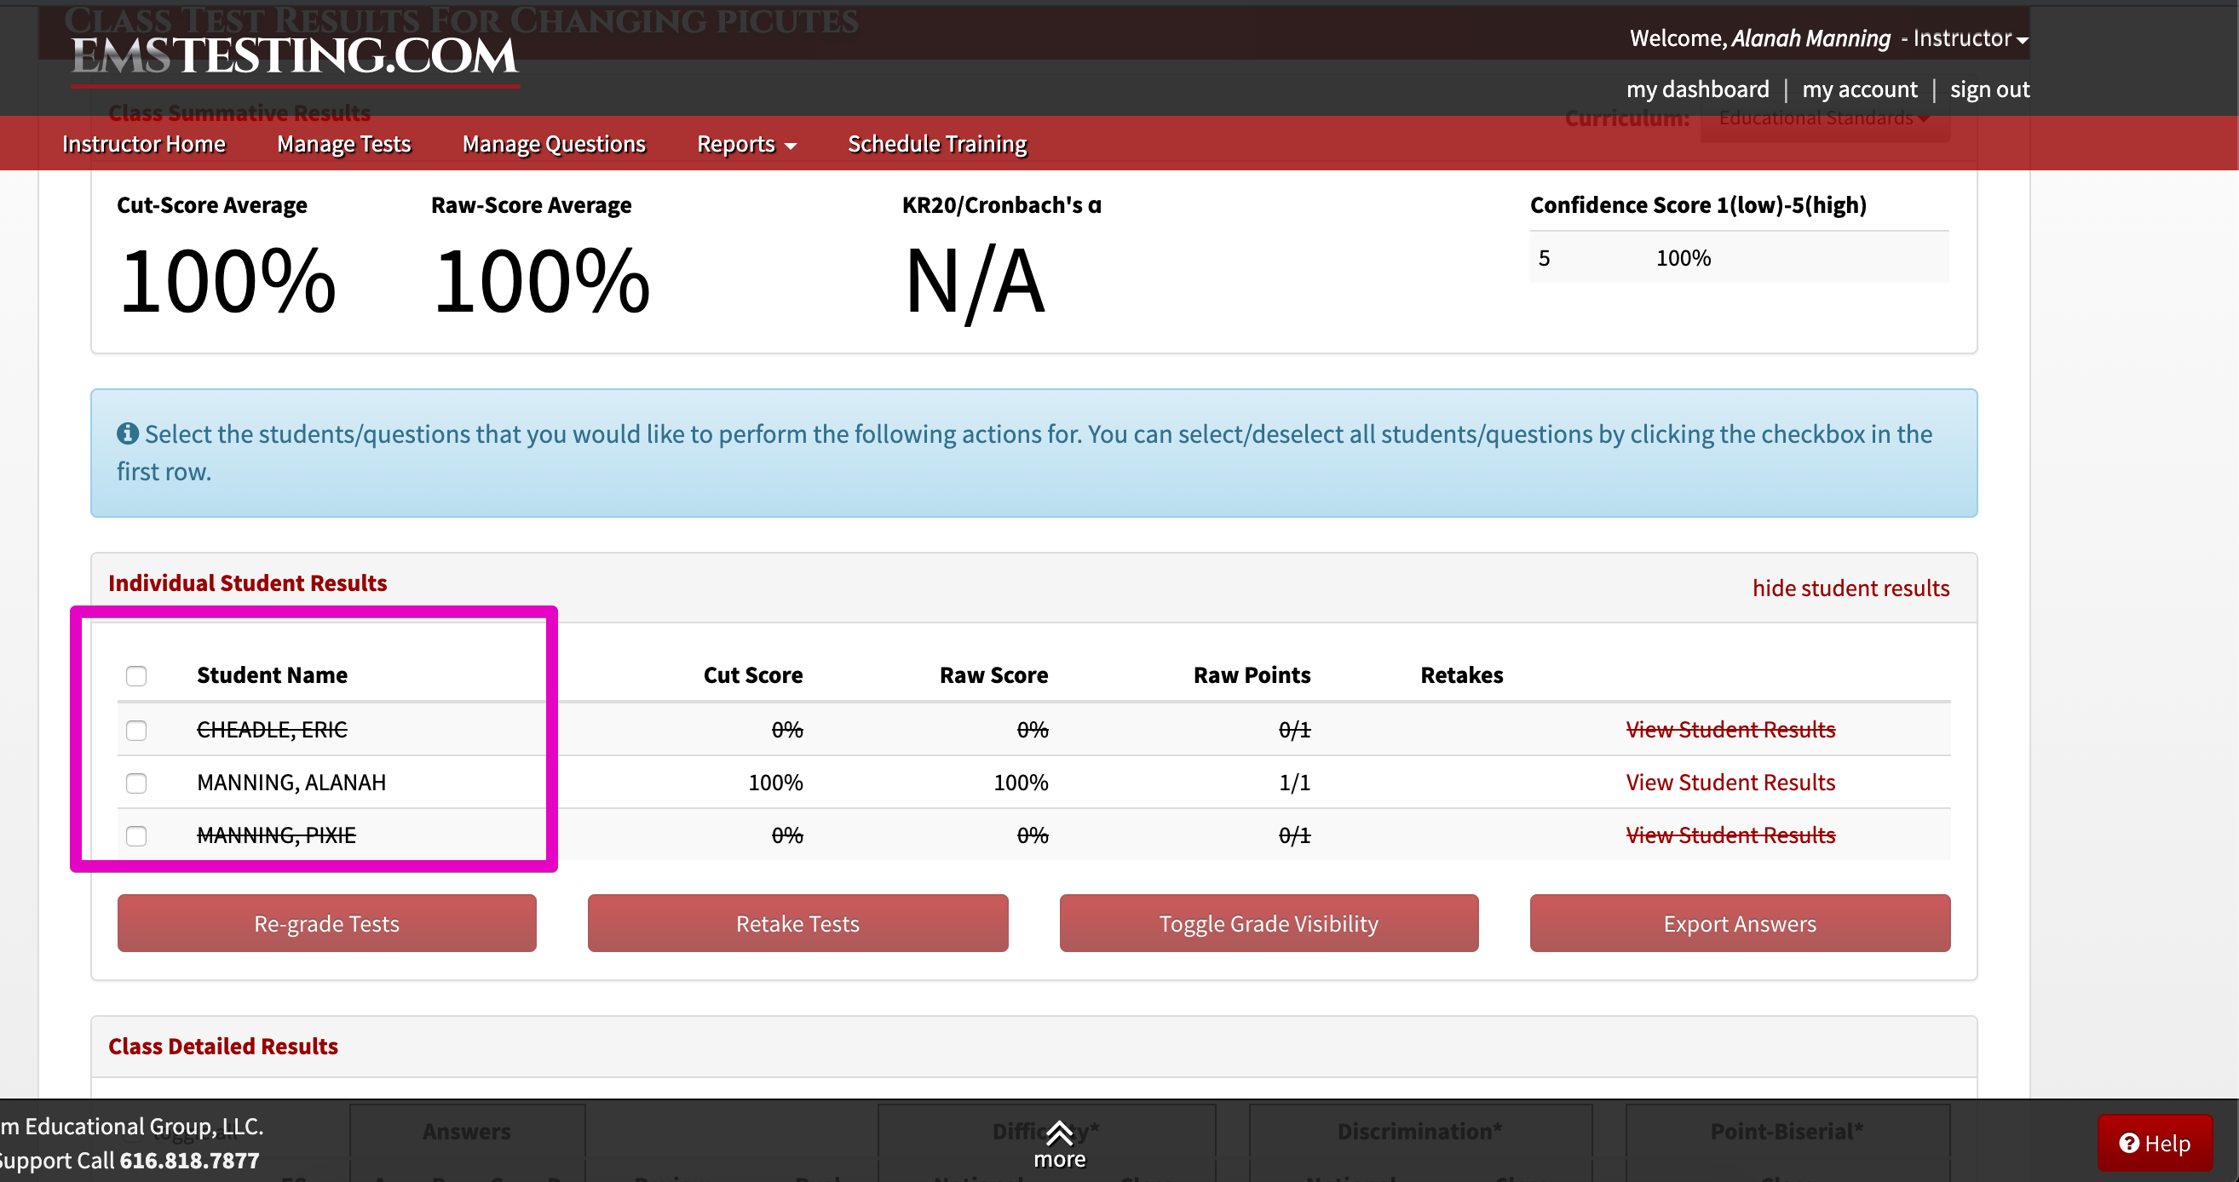
Task: Click hide student results link
Action: (x=1850, y=588)
